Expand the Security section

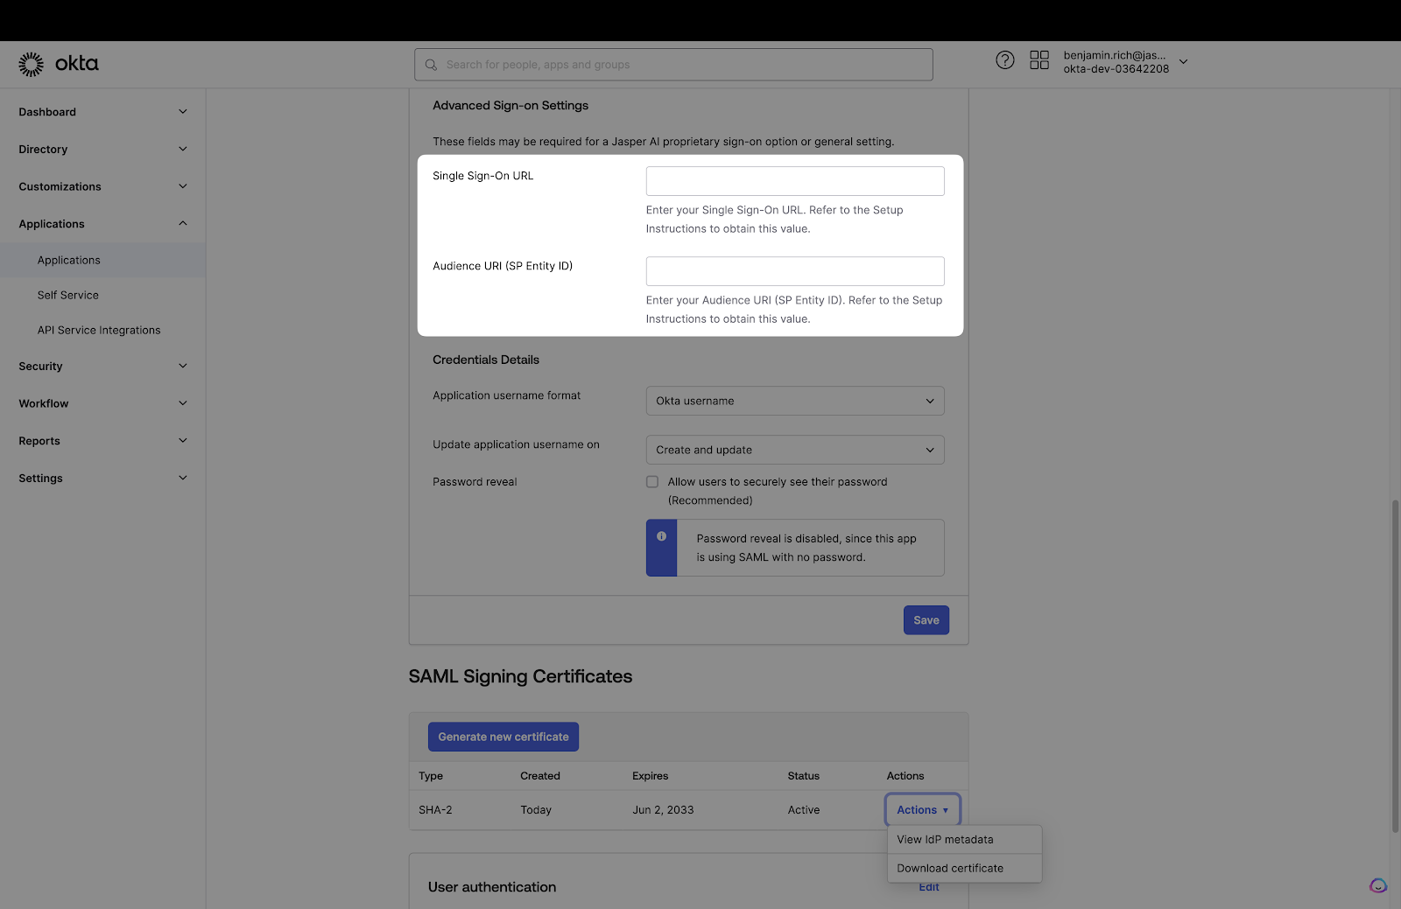102,367
